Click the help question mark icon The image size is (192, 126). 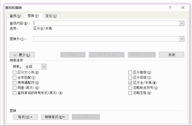coord(170,7)
